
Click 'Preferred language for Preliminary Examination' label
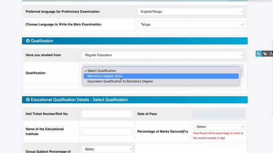tap(63, 11)
